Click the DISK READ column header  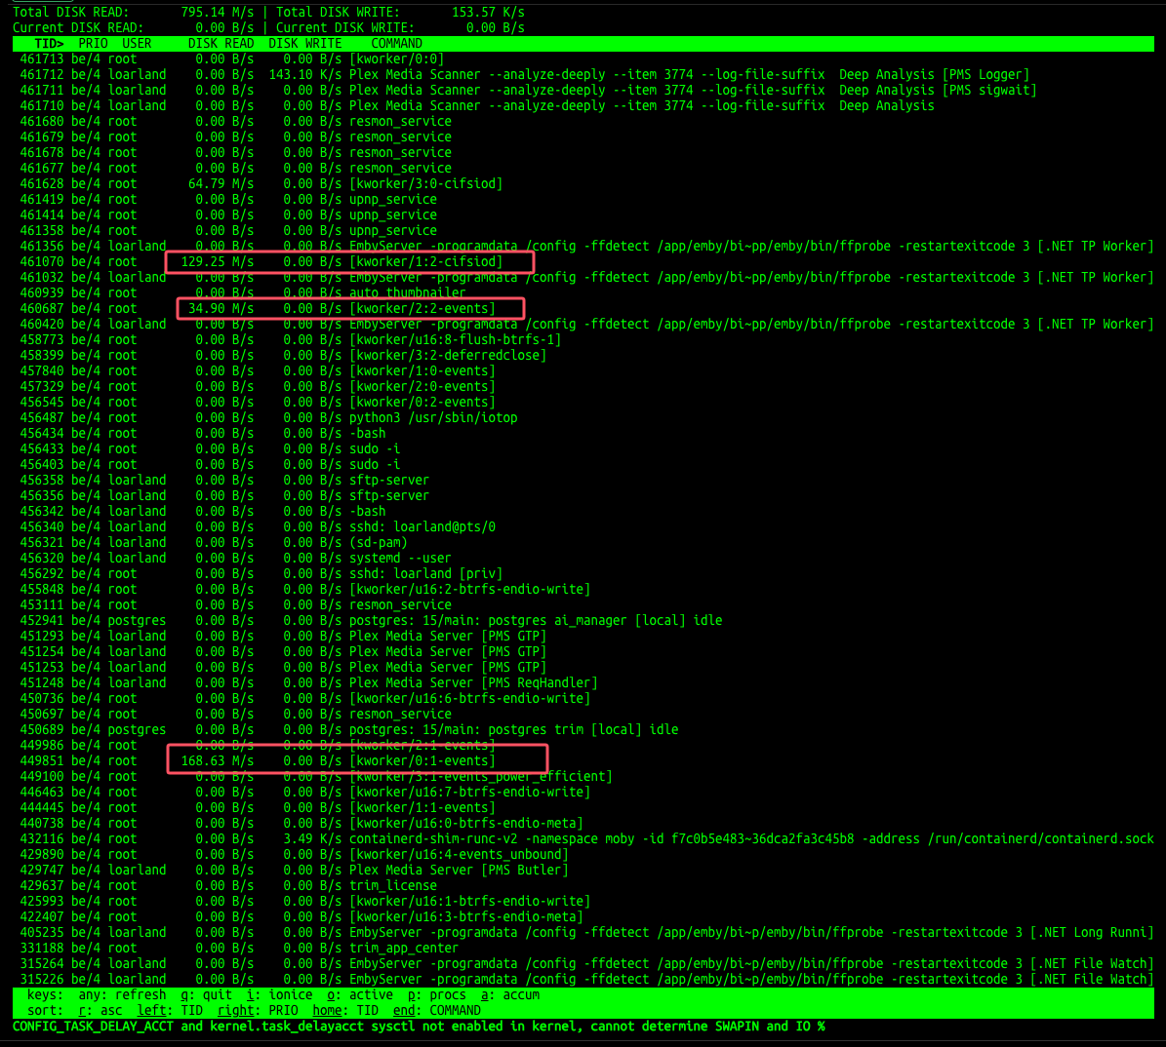pyautogui.click(x=221, y=44)
